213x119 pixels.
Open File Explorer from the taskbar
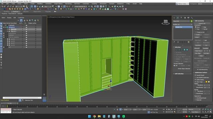click(x=99, y=116)
